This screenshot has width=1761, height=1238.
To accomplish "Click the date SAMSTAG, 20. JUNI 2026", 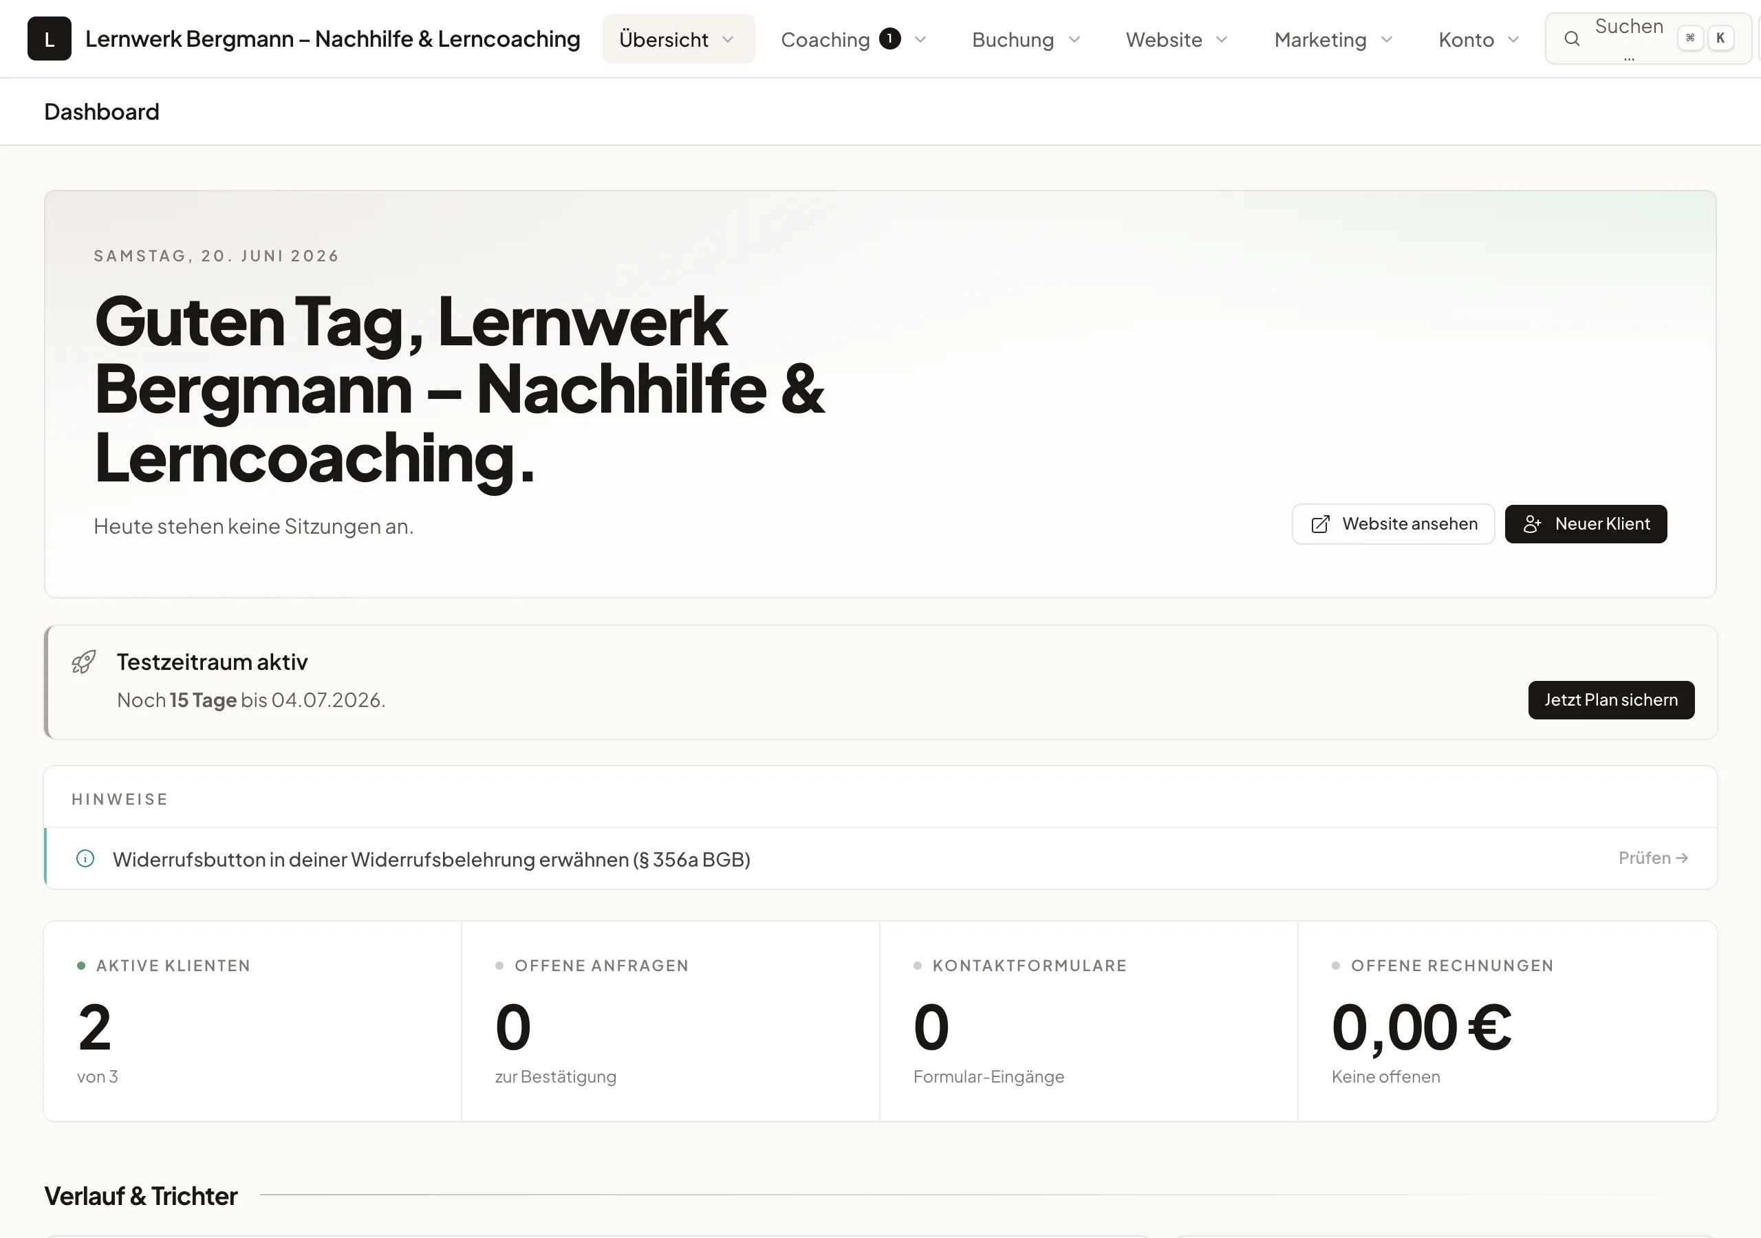I will (216, 256).
